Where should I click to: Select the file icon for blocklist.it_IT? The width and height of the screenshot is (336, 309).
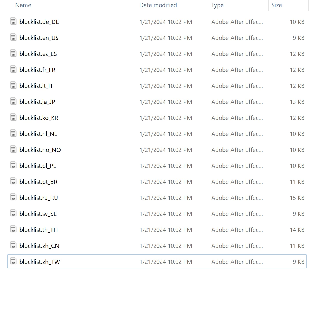13,85
